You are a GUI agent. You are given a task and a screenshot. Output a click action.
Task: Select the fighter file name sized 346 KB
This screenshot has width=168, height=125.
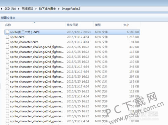tap(37, 67)
